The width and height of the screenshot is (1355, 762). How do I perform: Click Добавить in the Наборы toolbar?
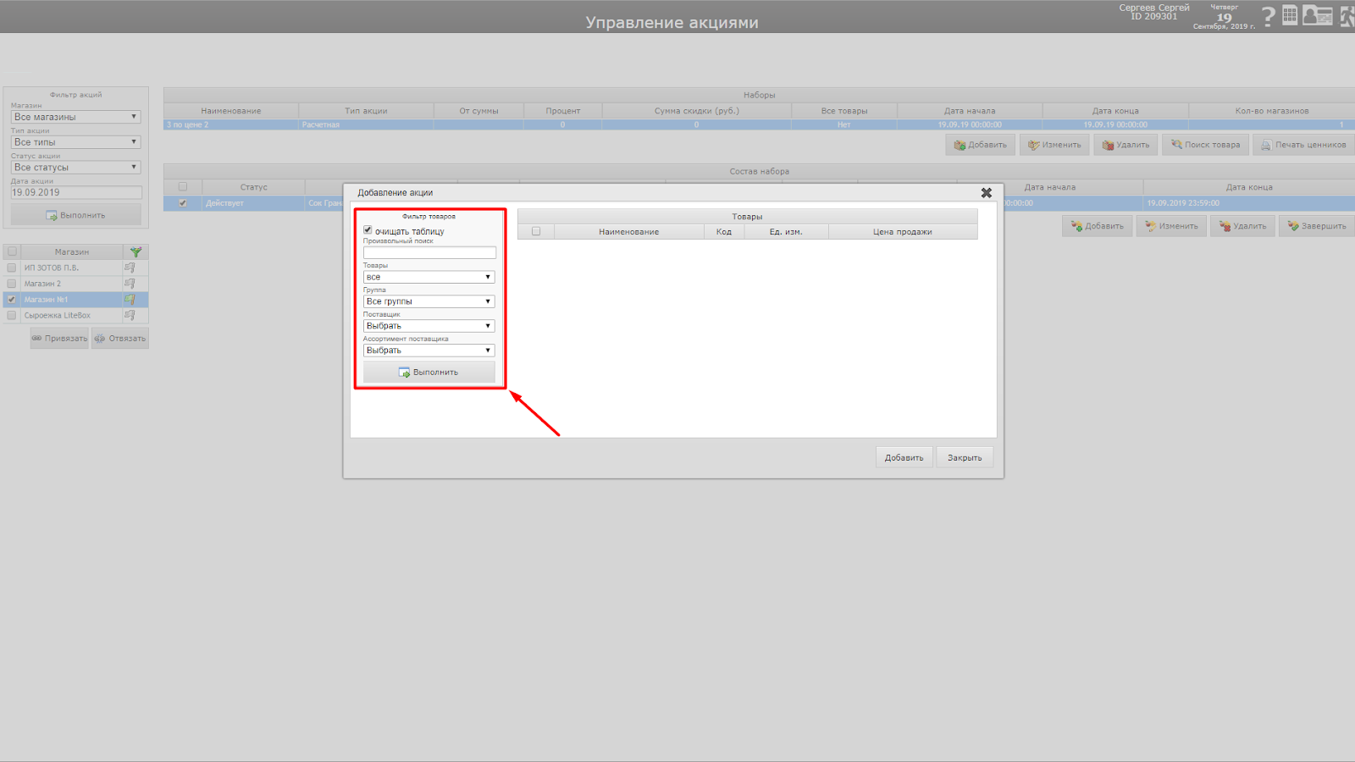(x=981, y=145)
